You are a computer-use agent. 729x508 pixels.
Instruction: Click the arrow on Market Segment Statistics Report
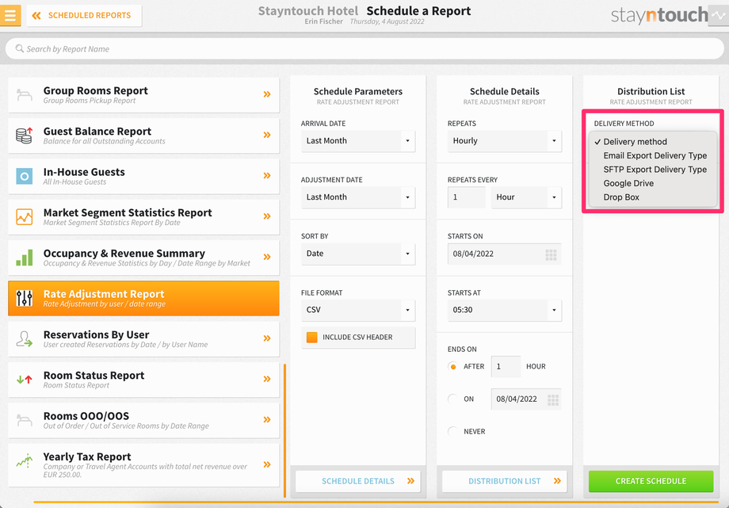(267, 216)
